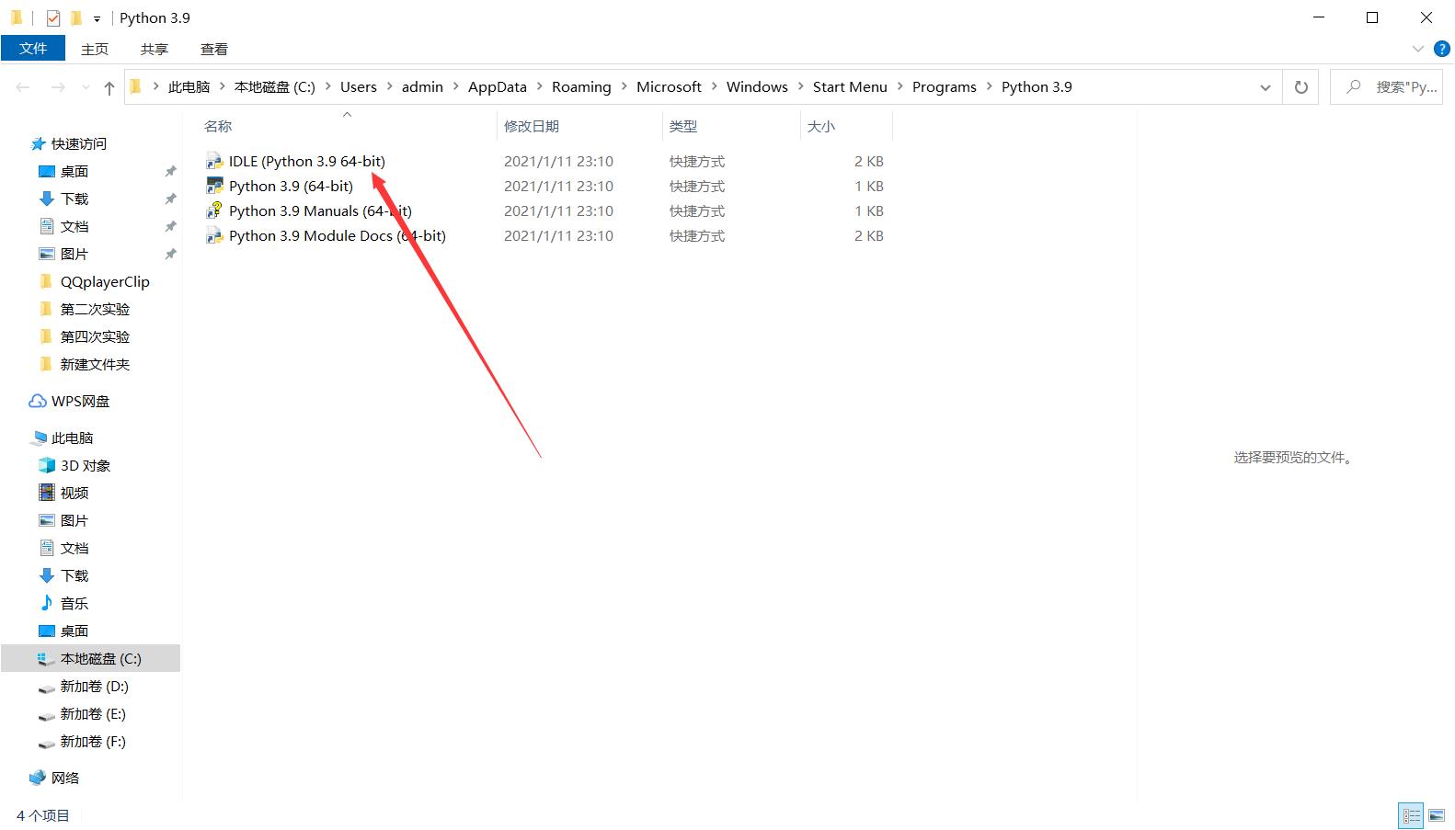
Task: Open the QQplayerClip folder
Action: 104,282
